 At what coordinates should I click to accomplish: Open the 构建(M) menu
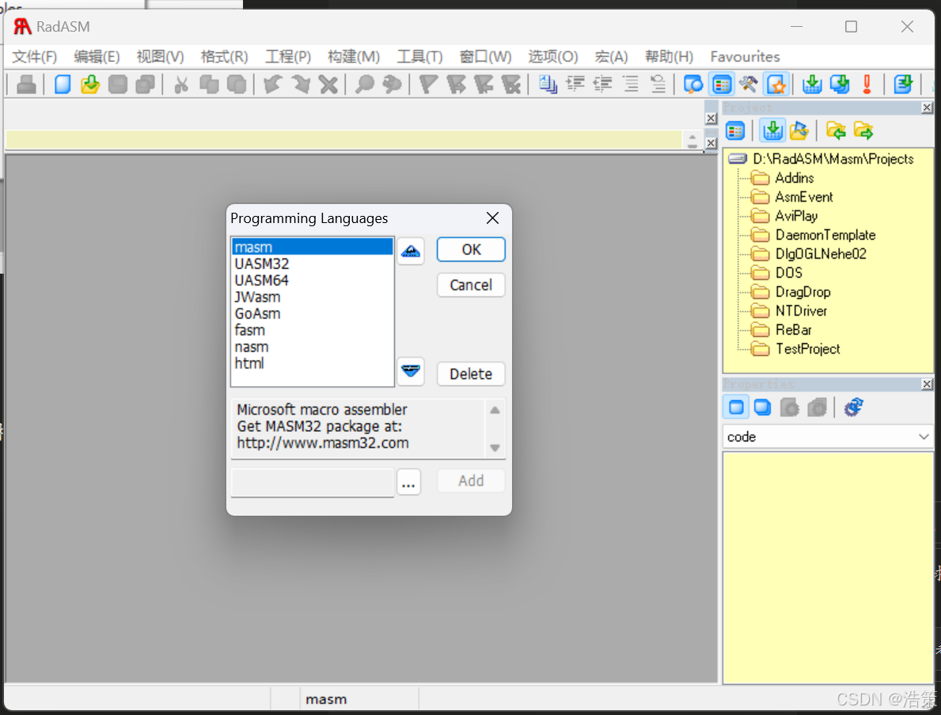(x=354, y=56)
